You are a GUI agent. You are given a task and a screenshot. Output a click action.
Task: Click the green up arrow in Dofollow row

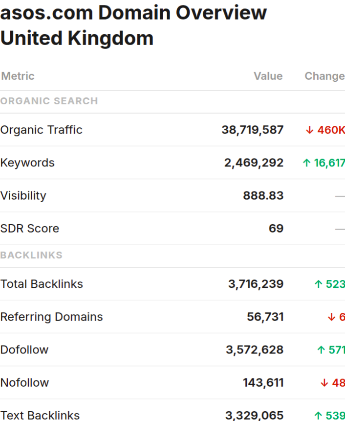(x=321, y=350)
